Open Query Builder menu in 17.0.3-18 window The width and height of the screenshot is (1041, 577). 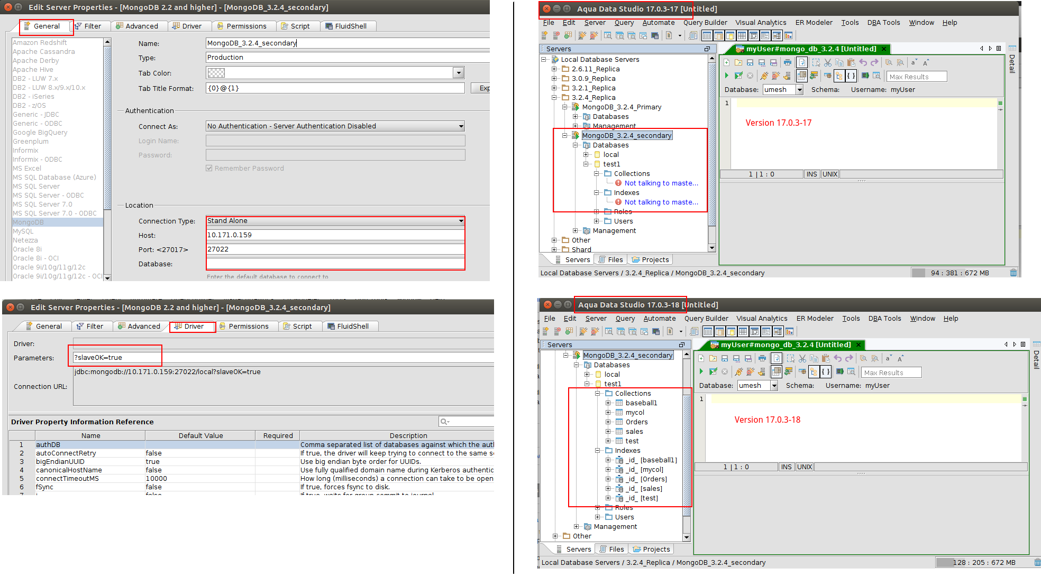point(706,319)
